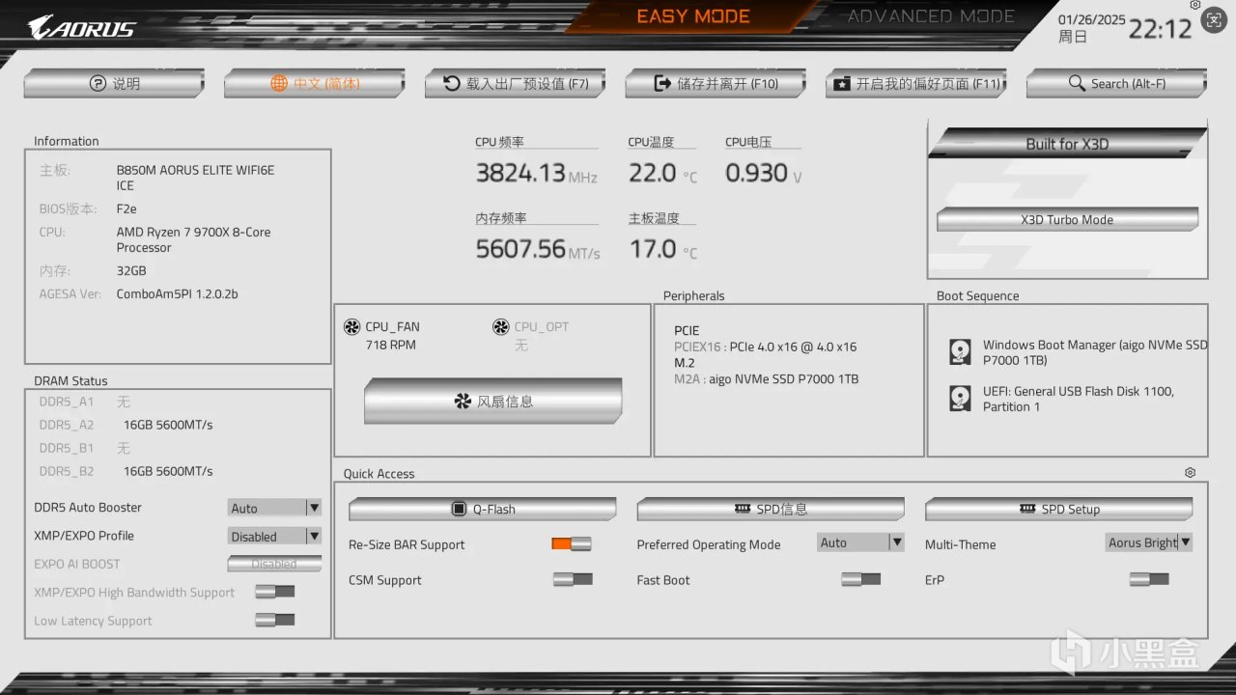Click Windows Boot Manager boot entry text
The height and width of the screenshot is (695, 1236).
pos(1095,352)
